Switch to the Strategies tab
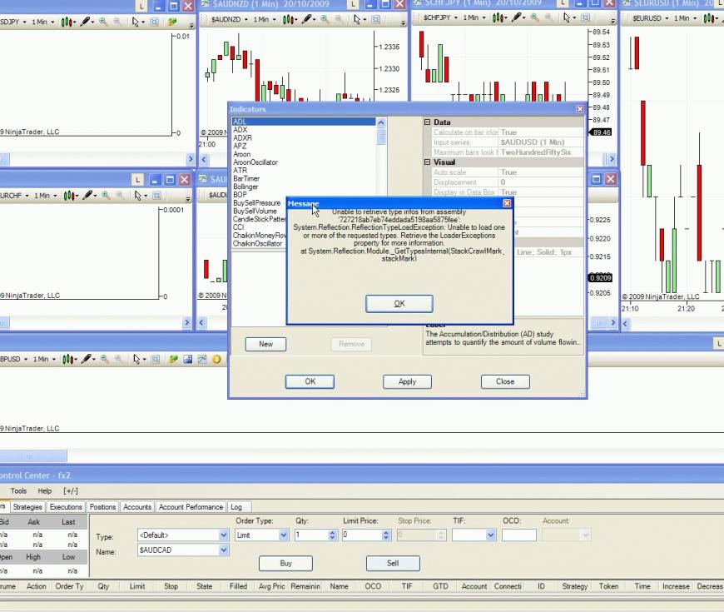Screen dimensions: 724x612 click(27, 507)
